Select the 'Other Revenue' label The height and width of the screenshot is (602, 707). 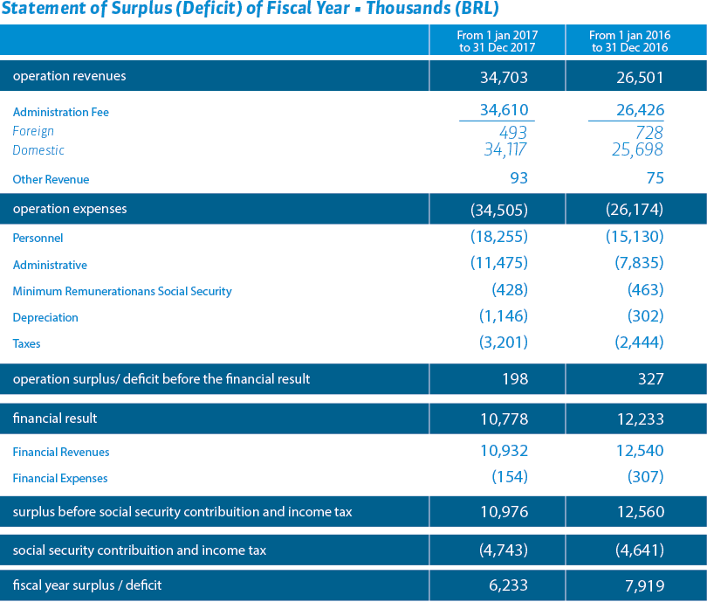51,179
